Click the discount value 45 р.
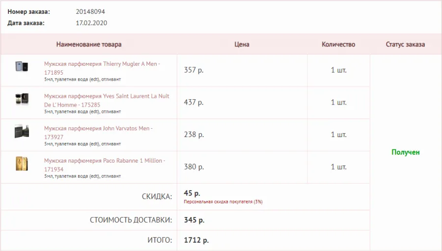The image size is (442, 251). [192, 193]
